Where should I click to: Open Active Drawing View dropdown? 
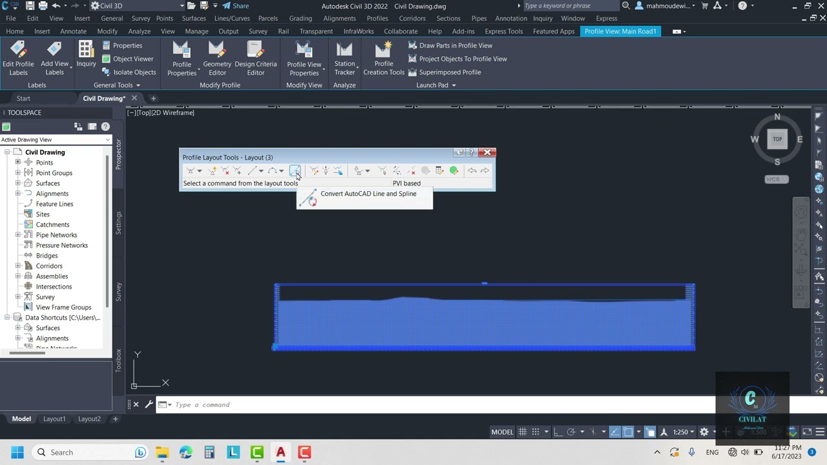pyautogui.click(x=56, y=139)
